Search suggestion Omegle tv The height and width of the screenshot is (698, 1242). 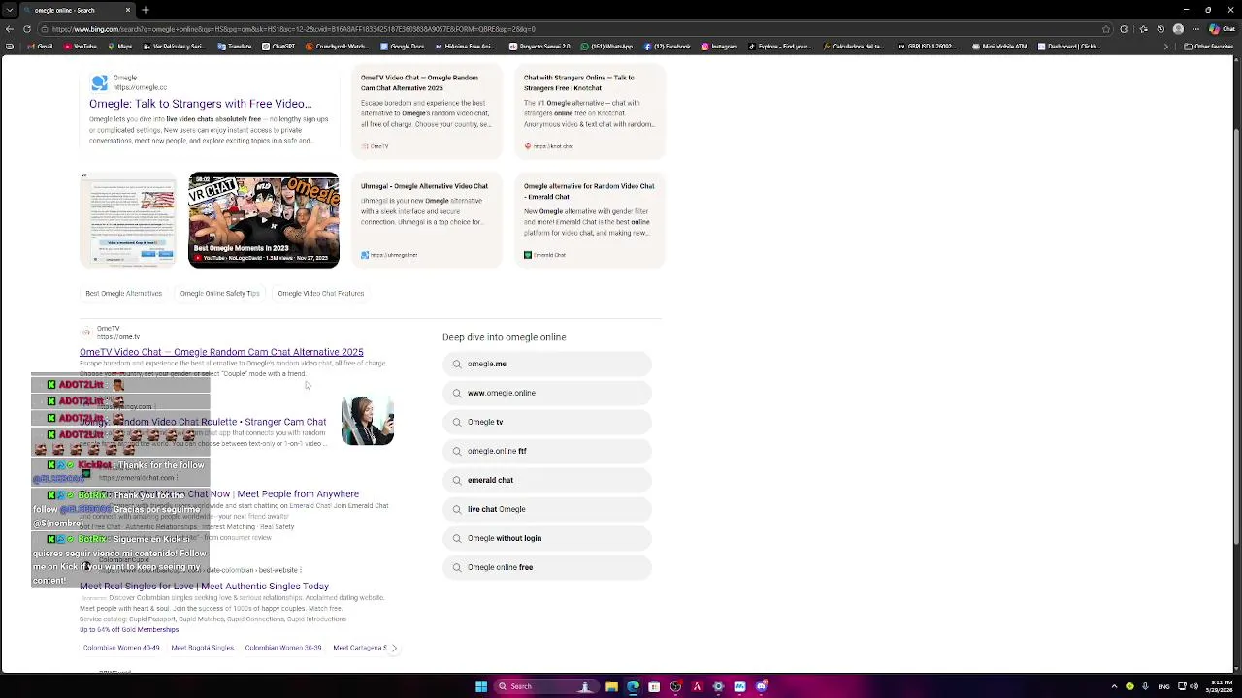[x=547, y=422]
